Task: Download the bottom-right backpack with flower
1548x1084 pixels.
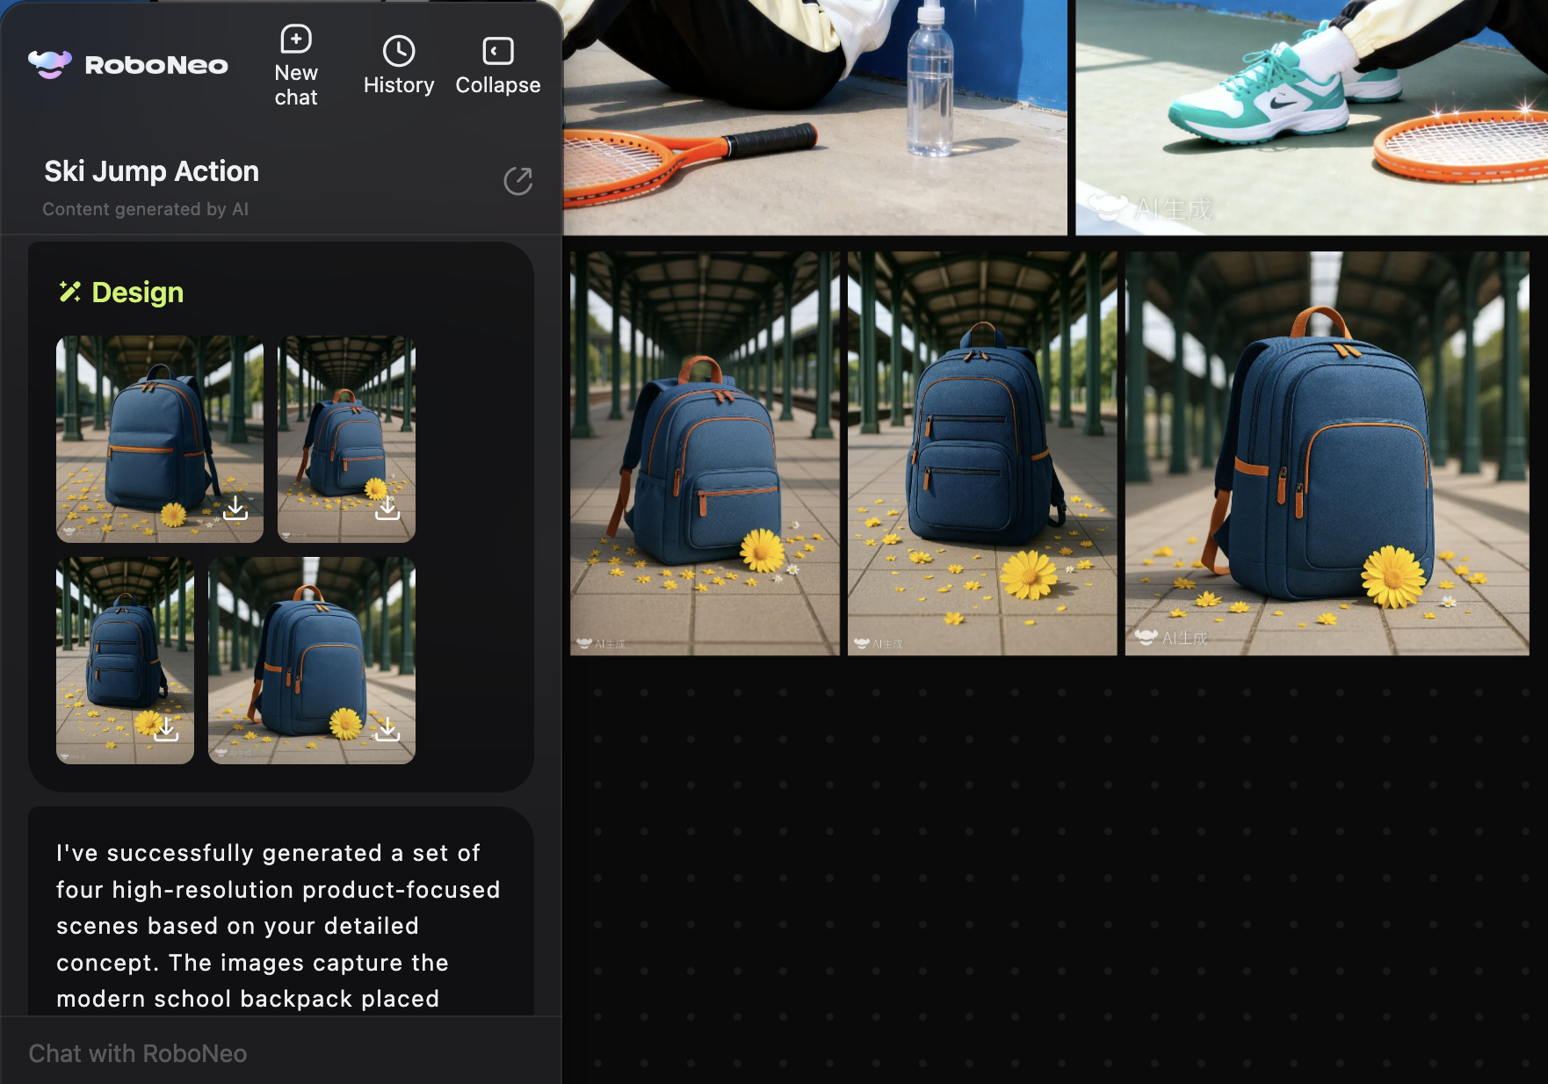Action: (389, 726)
